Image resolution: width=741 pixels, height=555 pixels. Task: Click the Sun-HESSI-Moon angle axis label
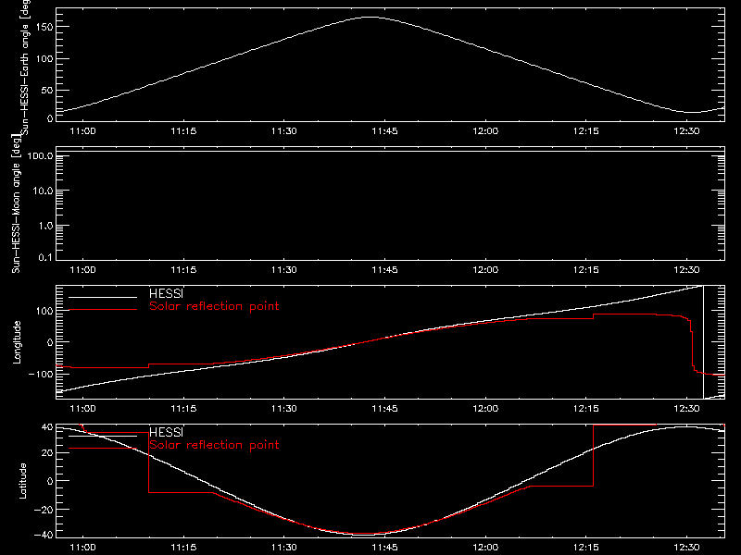tap(17, 203)
